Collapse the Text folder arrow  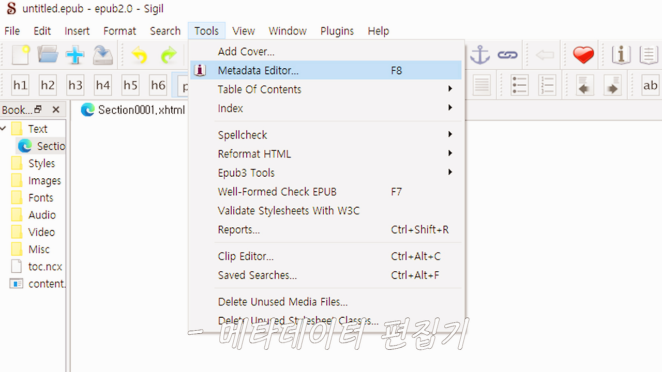pos(4,128)
